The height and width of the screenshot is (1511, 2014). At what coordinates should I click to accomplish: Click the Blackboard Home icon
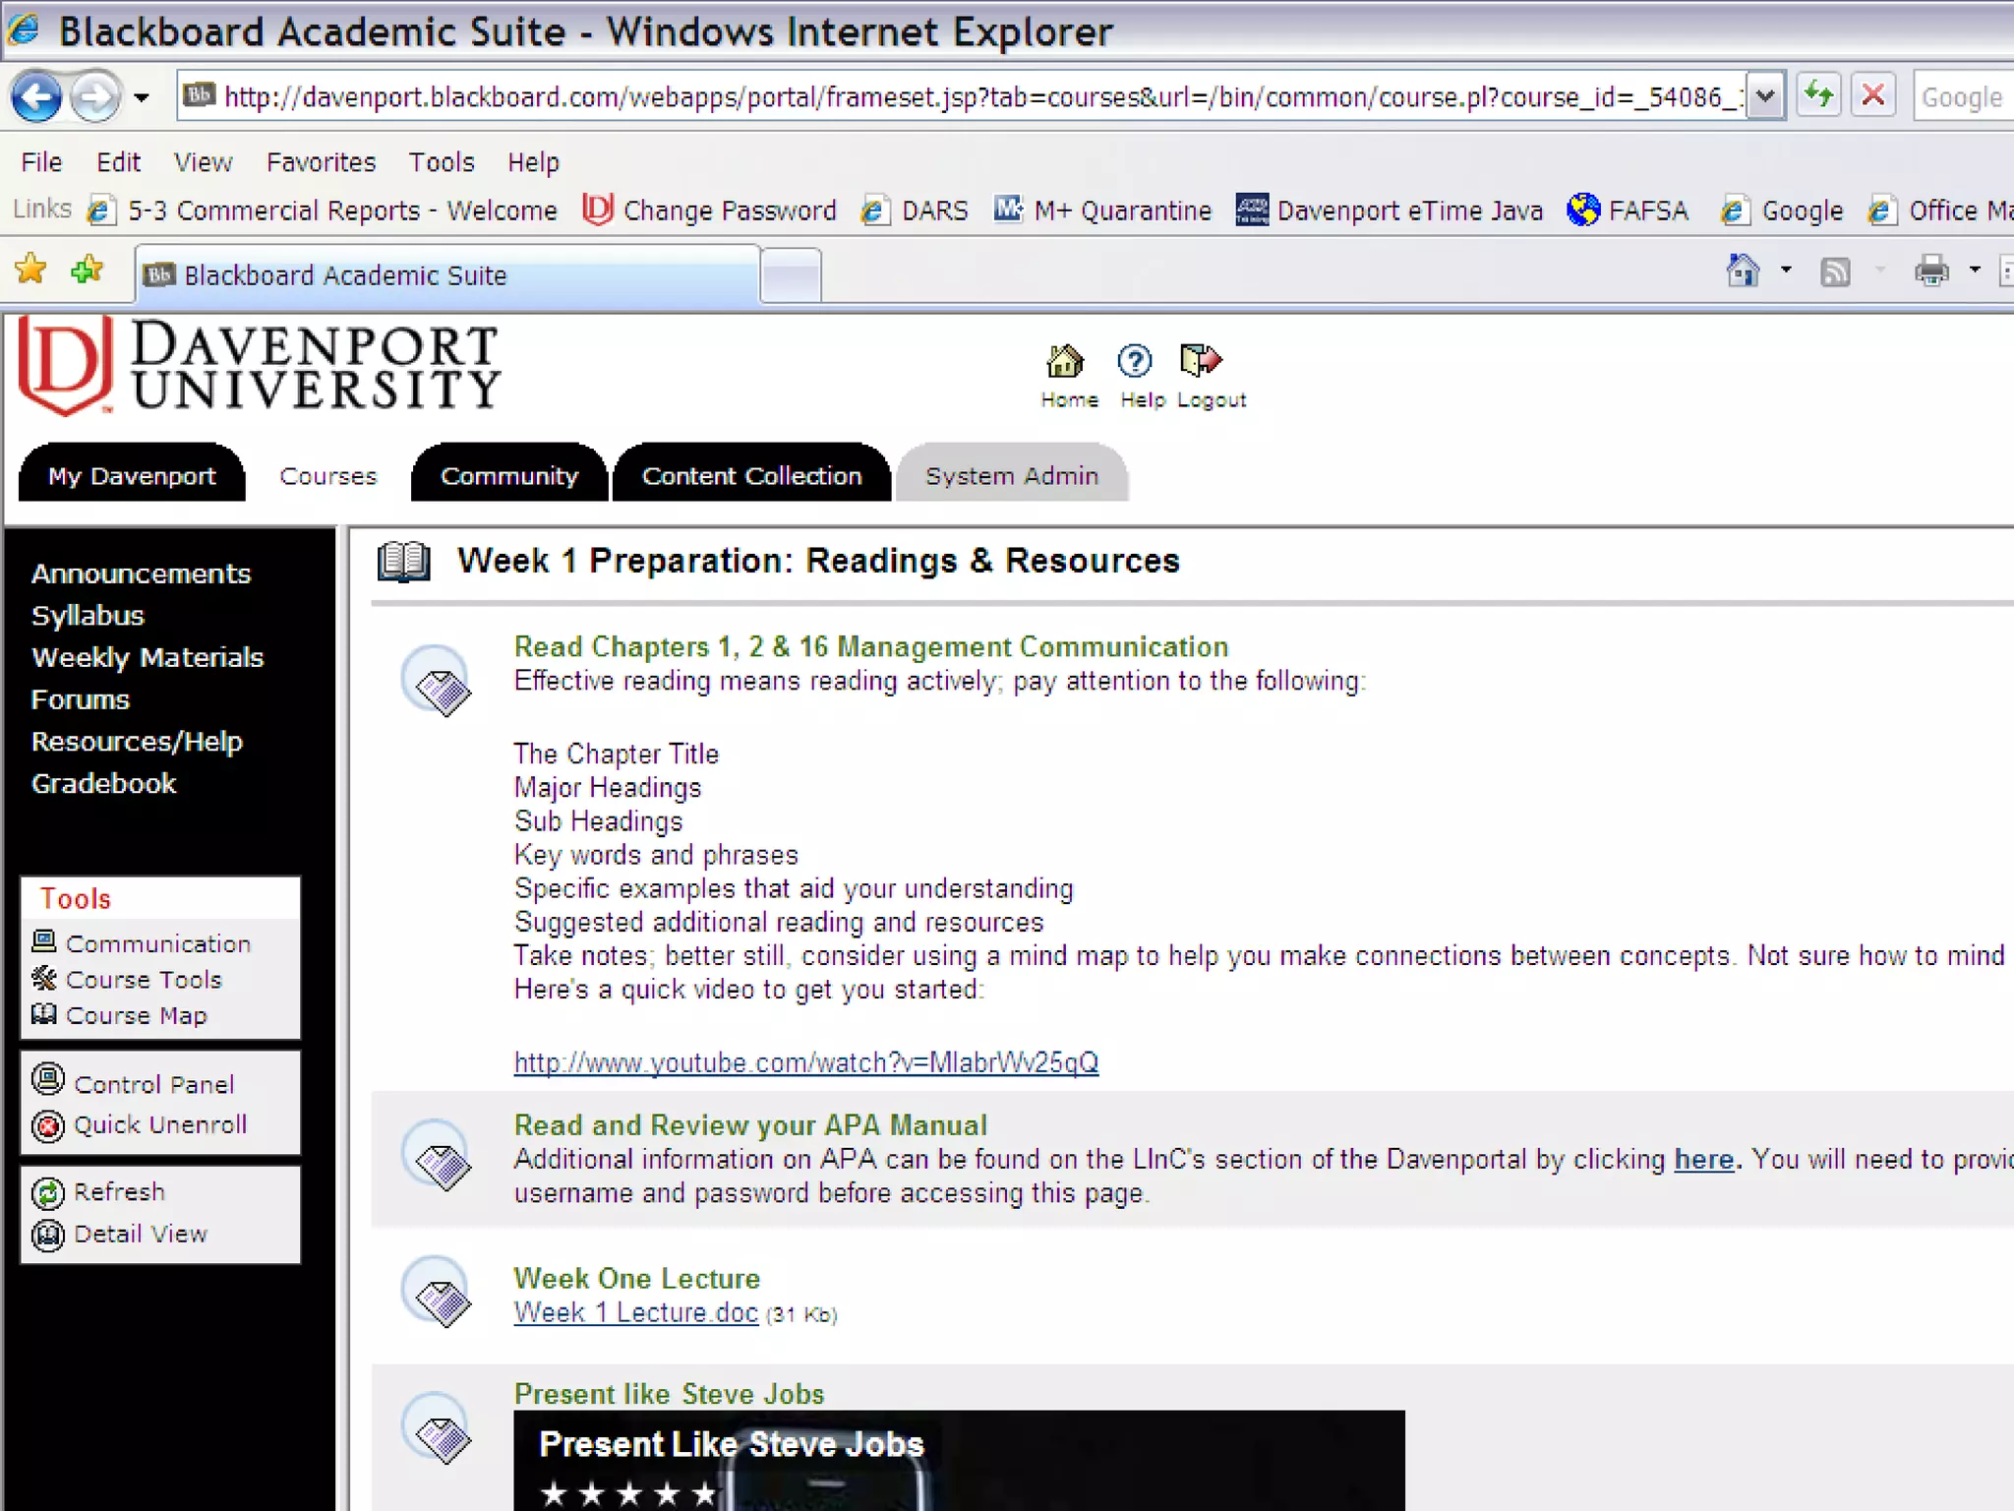coord(1065,362)
